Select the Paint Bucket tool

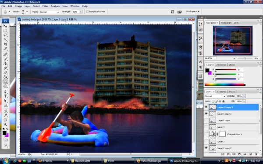point(5,77)
